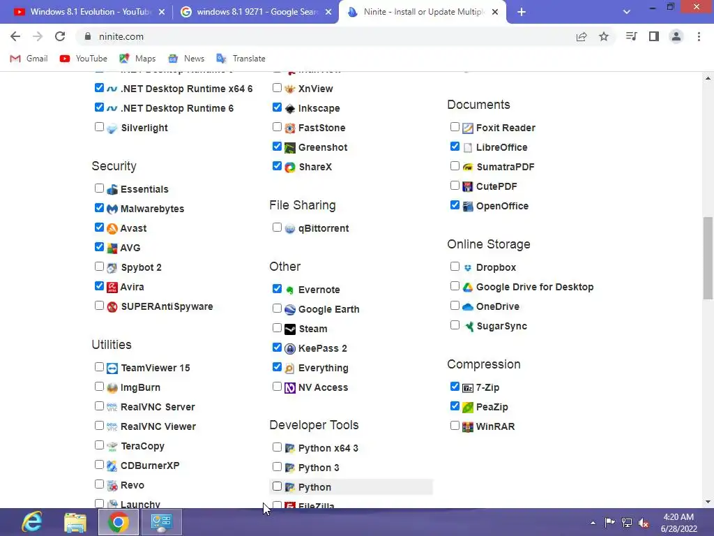Click the qBittorrent icon
Image resolution: width=714 pixels, height=536 pixels.
tap(290, 228)
